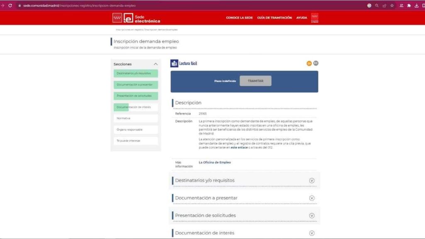Click the gray print icon

316,63
